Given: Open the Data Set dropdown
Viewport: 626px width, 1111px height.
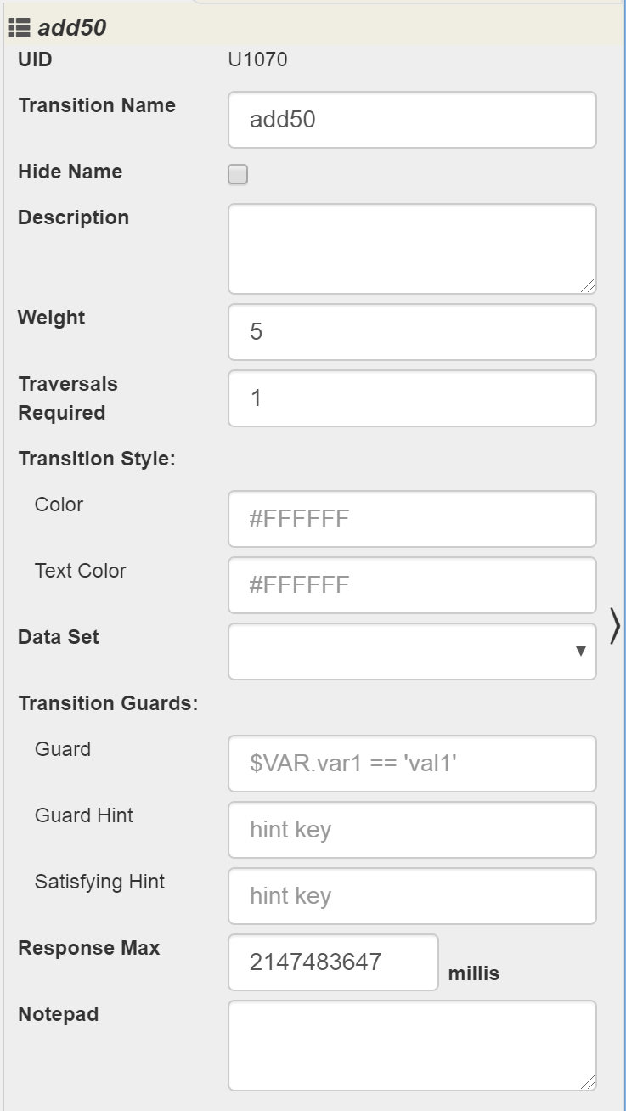Looking at the screenshot, I should pos(412,651).
